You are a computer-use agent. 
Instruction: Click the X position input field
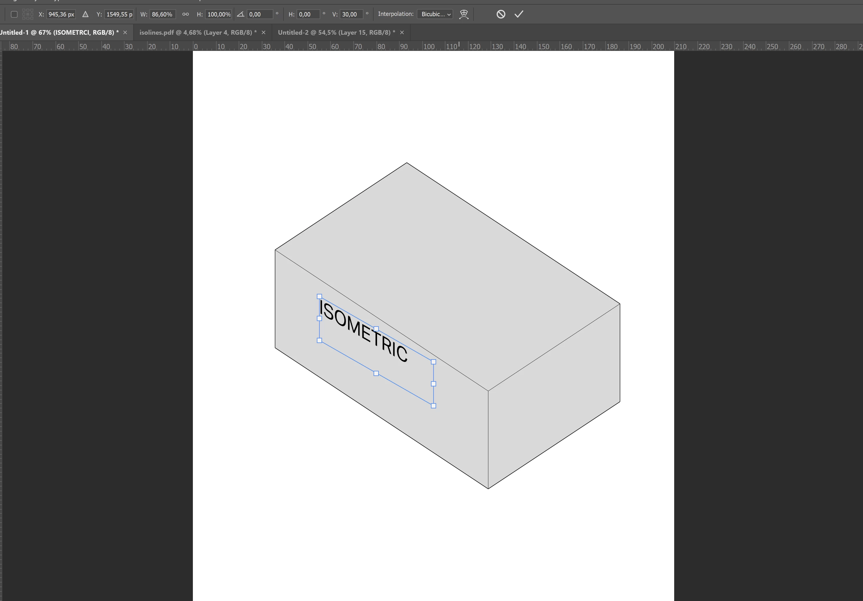[61, 14]
